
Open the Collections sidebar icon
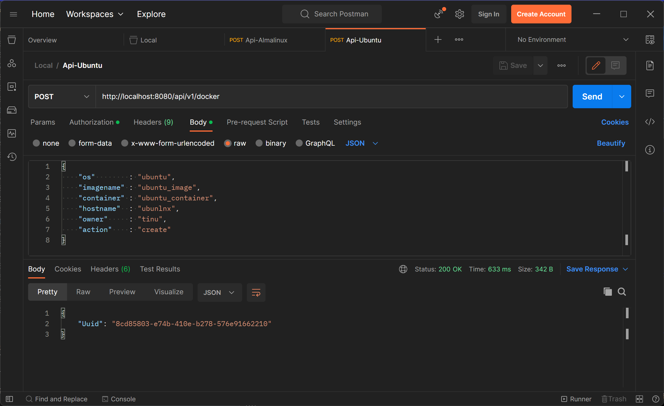12,40
